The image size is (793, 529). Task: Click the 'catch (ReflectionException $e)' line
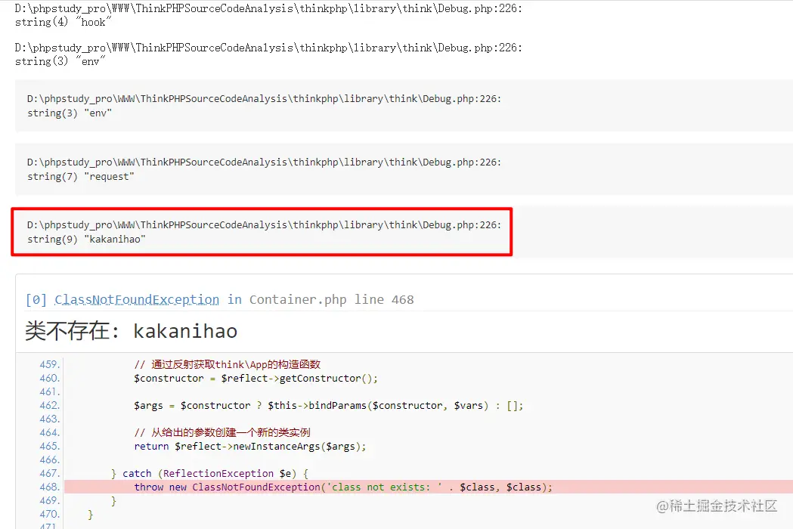tap(209, 473)
